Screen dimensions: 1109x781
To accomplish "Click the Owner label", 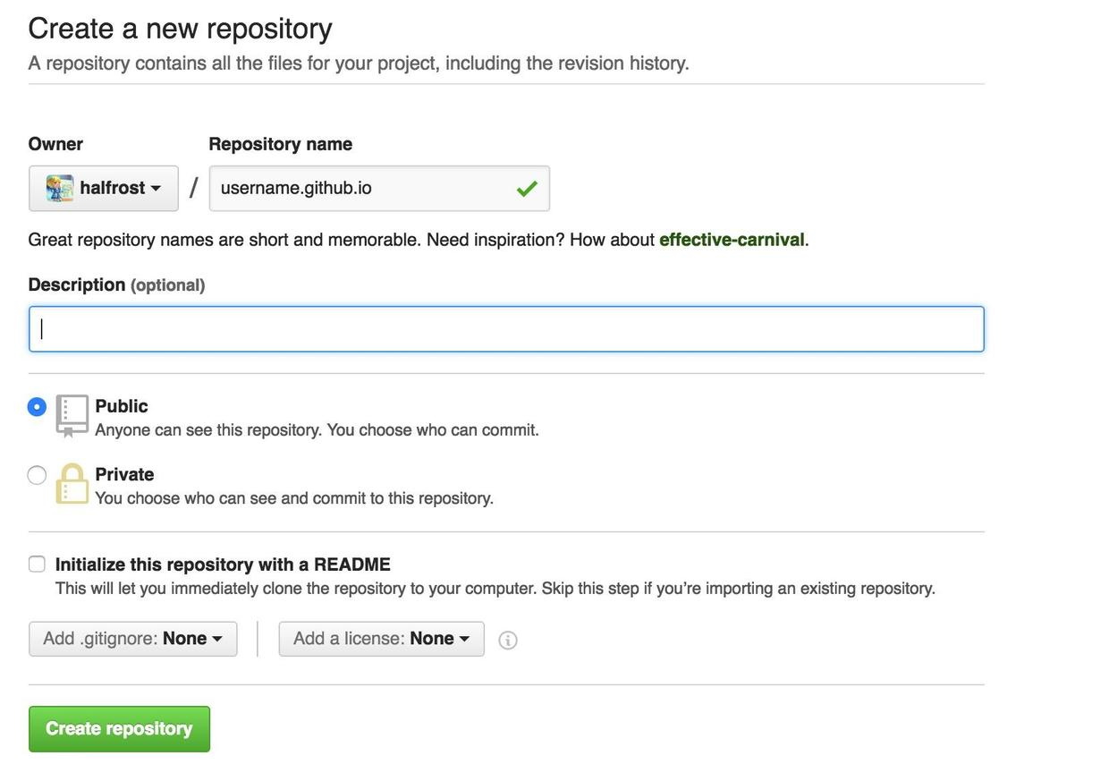I will pyautogui.click(x=55, y=144).
